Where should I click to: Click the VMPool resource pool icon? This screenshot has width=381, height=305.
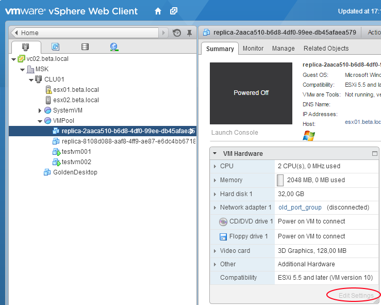point(48,120)
